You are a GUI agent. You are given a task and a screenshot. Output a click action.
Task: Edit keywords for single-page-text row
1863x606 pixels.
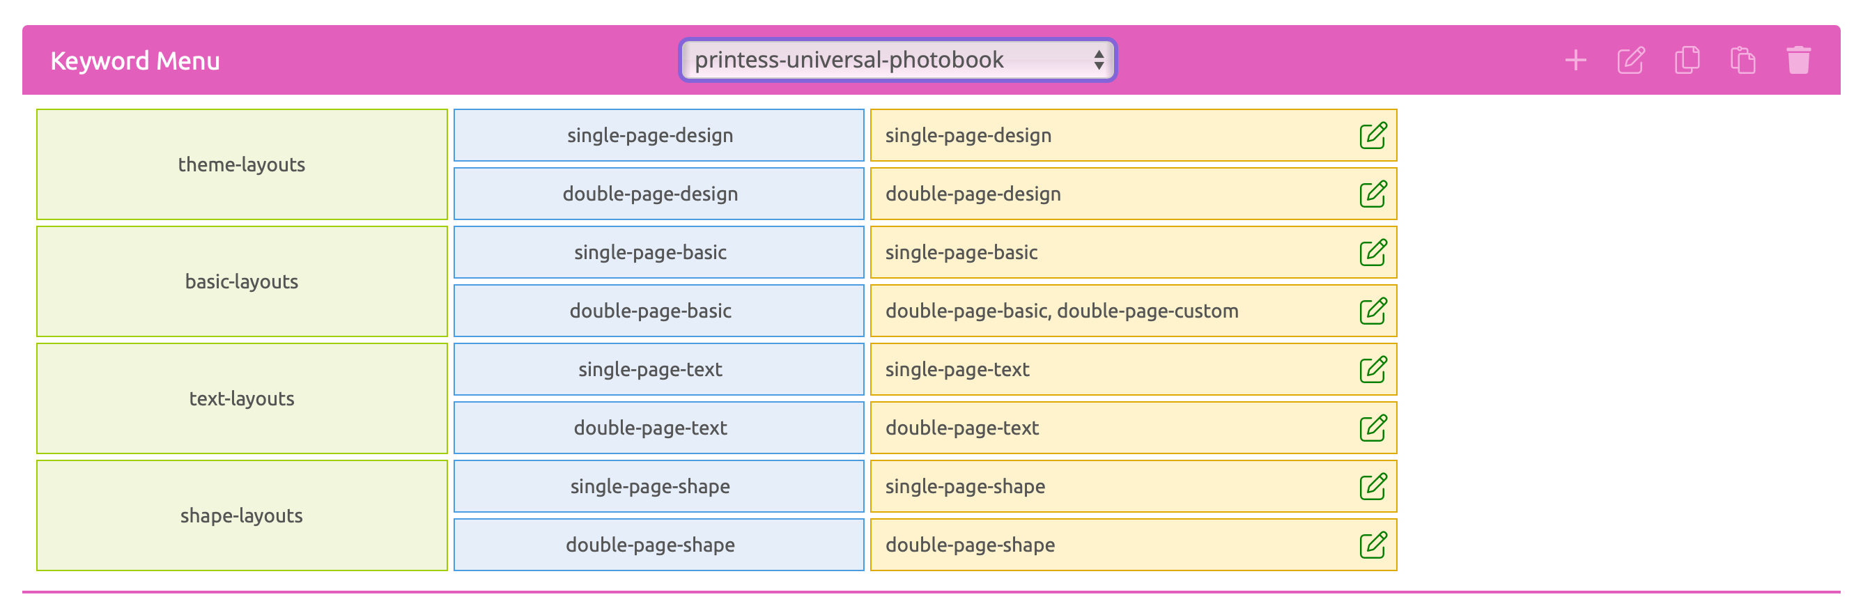click(1372, 370)
